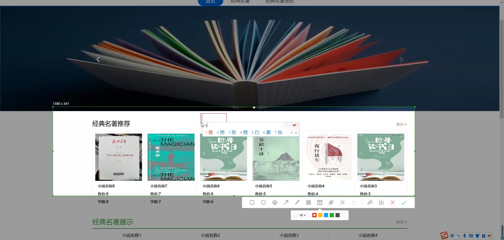Pick the blue color swatch

[x=326, y=215]
